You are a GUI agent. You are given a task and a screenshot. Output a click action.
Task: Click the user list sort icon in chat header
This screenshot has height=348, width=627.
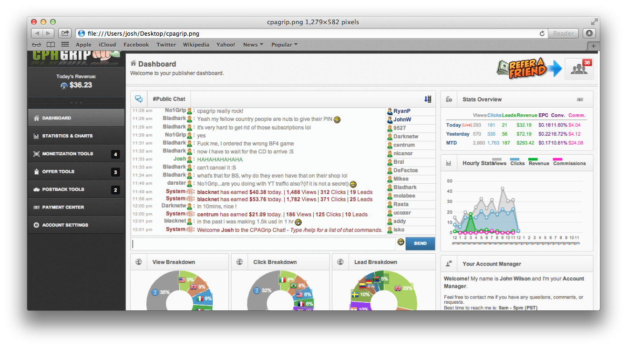[427, 99]
